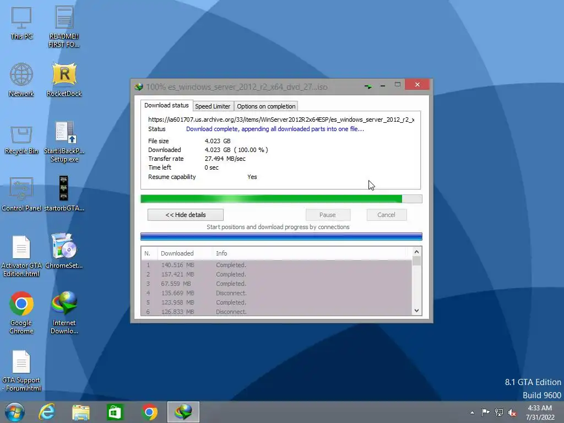
Task: Click the Cancel button
Action: (386, 215)
